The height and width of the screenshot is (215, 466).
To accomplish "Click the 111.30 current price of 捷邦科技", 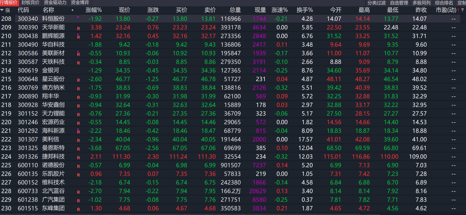I will point(121,157).
